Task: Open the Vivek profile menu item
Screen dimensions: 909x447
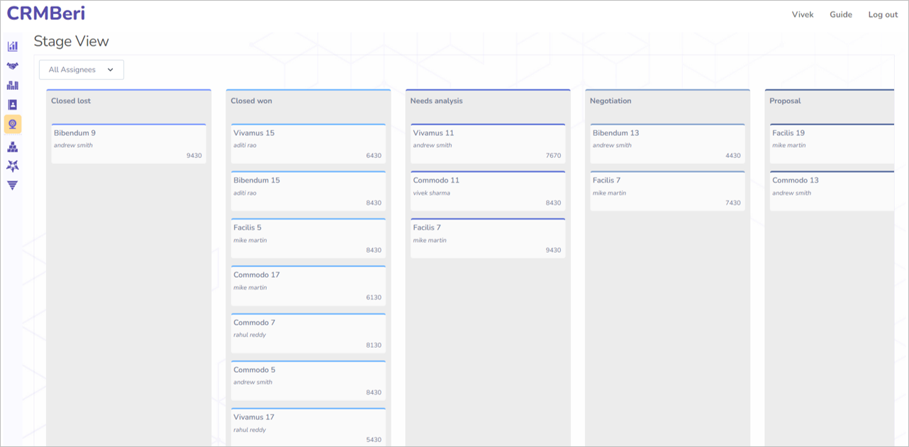Action: (x=803, y=15)
